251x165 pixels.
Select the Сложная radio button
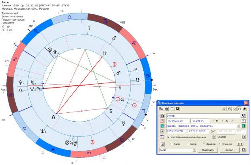220,144
